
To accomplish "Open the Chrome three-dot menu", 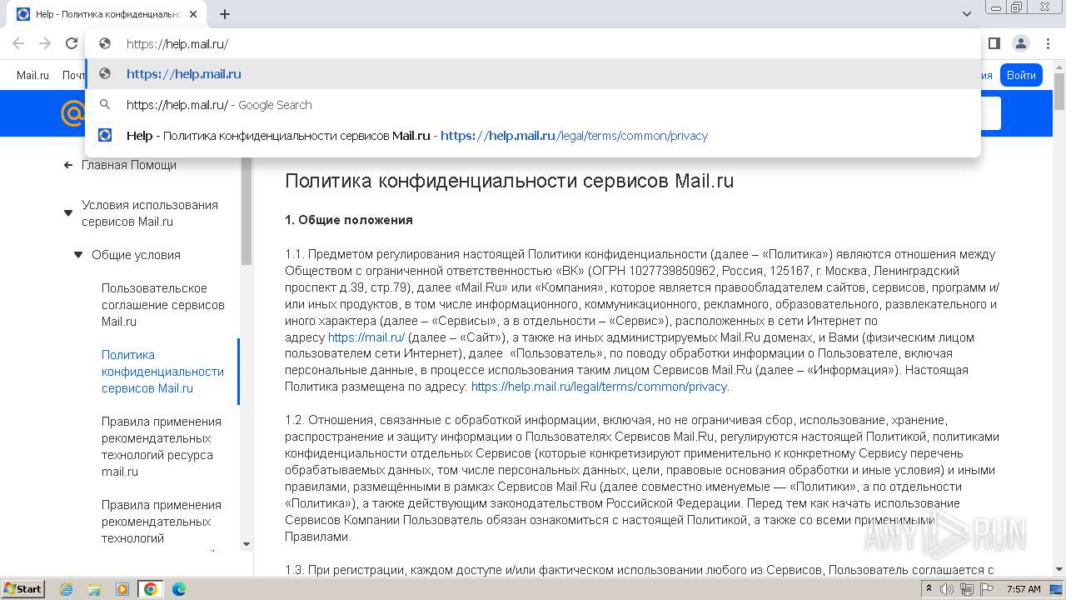I will pos(1048,44).
